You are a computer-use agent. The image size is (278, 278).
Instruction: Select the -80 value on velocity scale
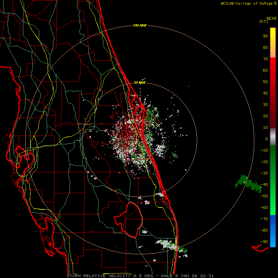pos(264,230)
